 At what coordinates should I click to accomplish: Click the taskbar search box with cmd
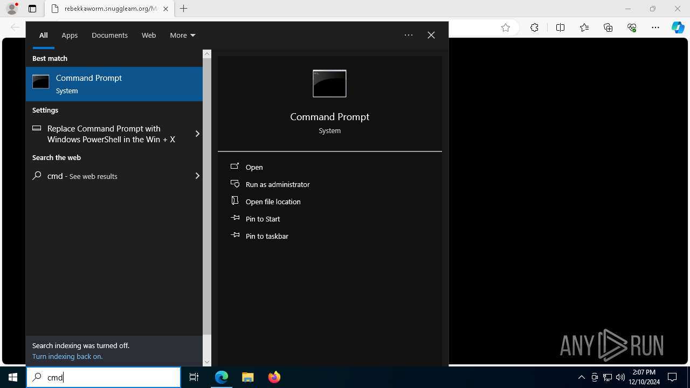pyautogui.click(x=103, y=377)
